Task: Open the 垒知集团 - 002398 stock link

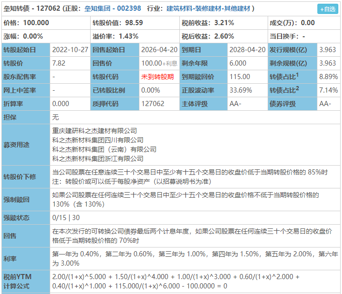Action: [x=112, y=8]
